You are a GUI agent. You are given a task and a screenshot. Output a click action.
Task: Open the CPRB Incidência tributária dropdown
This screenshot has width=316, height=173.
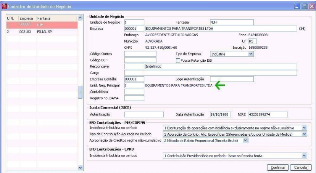coord(304,155)
